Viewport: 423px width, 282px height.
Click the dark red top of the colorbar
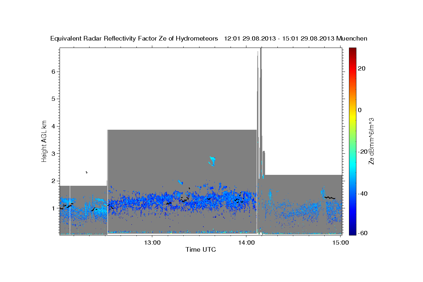point(352,50)
